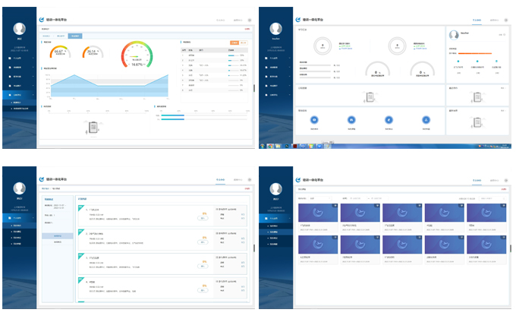The width and height of the screenshot is (516, 319).
Task: Select the orange toggle button above ranking table
Action: pos(235,43)
